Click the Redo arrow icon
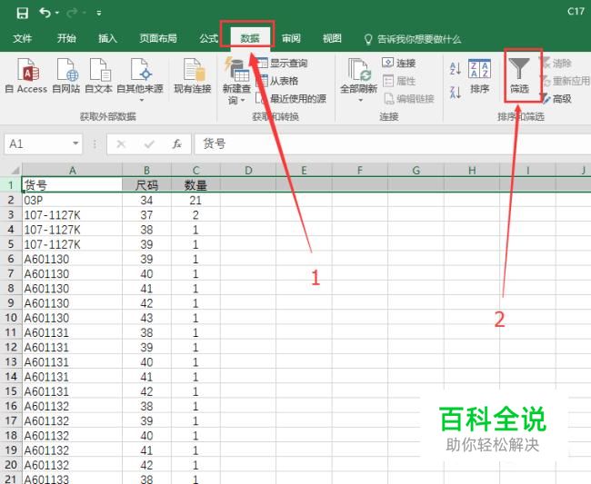The image size is (591, 484). click(x=72, y=14)
